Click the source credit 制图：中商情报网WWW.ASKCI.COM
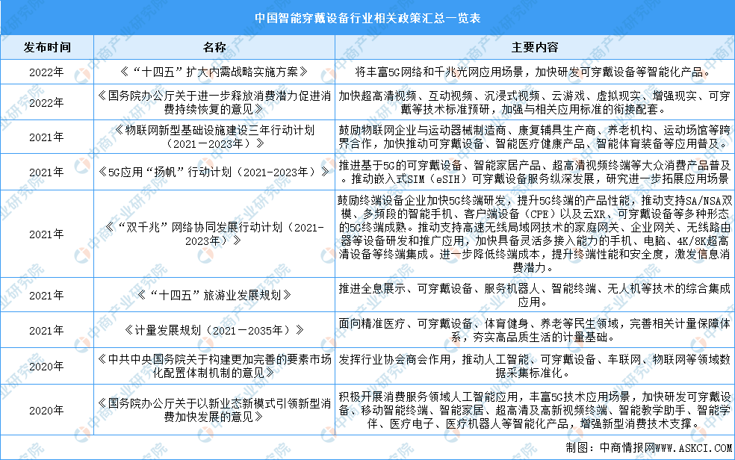The image size is (735, 460). pyautogui.click(x=649, y=448)
